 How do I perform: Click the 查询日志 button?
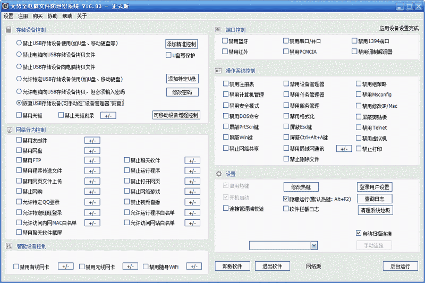pyautogui.click(x=375, y=199)
